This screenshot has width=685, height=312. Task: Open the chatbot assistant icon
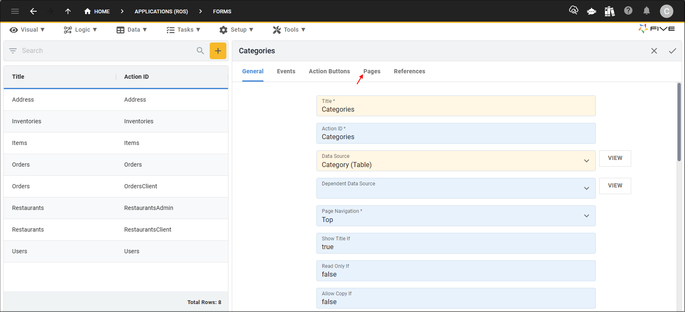[x=591, y=11]
